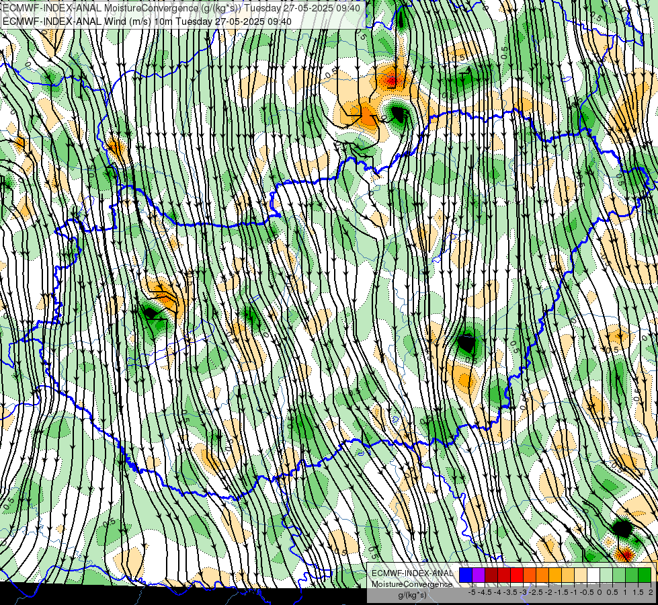
Task: Click the MoistureConvergence title line at top
Action: pyautogui.click(x=181, y=8)
